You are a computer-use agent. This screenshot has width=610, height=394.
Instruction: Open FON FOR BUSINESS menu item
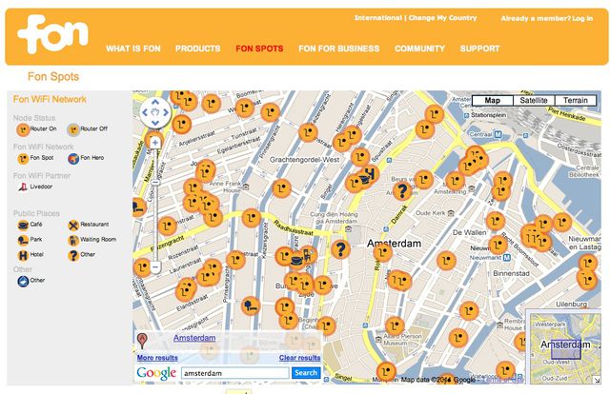[x=339, y=49]
